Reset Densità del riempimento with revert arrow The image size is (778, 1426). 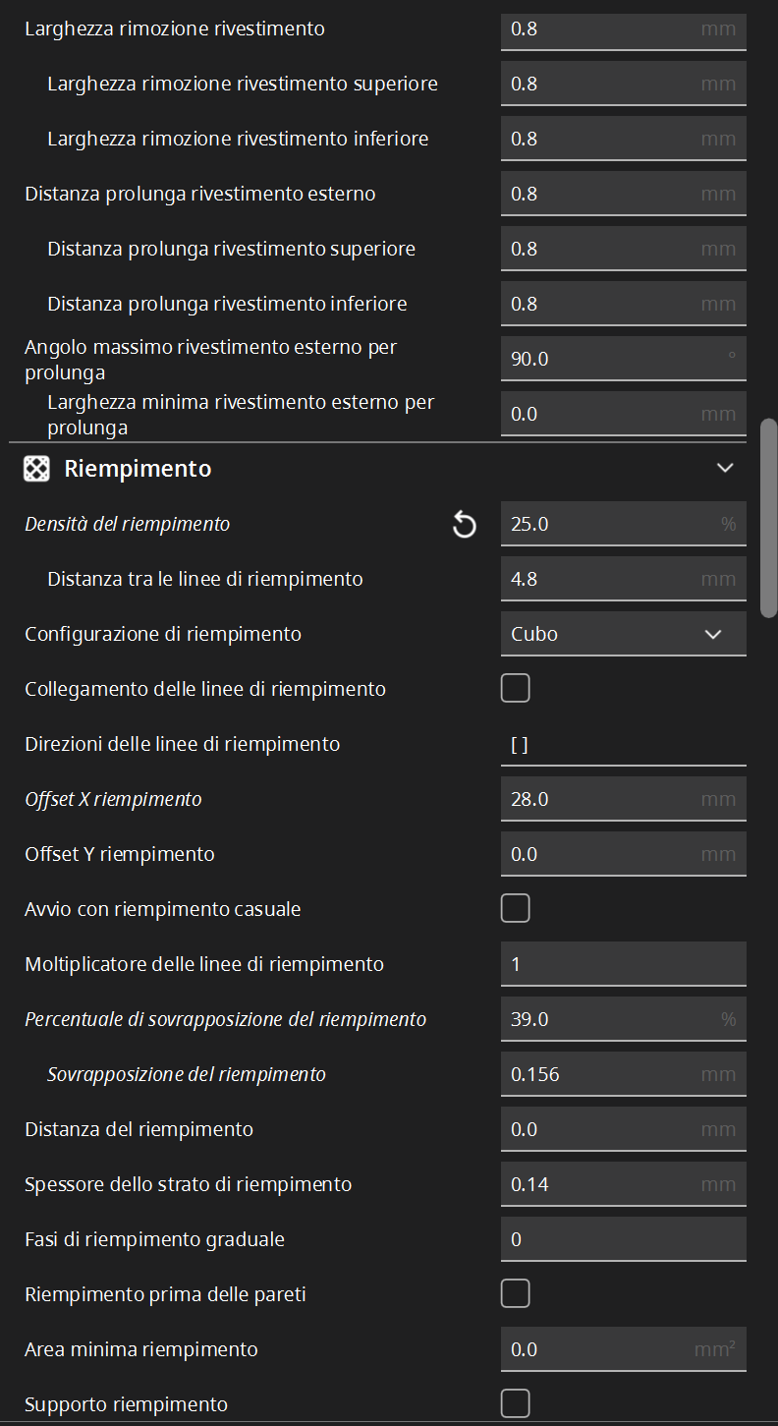click(x=464, y=525)
